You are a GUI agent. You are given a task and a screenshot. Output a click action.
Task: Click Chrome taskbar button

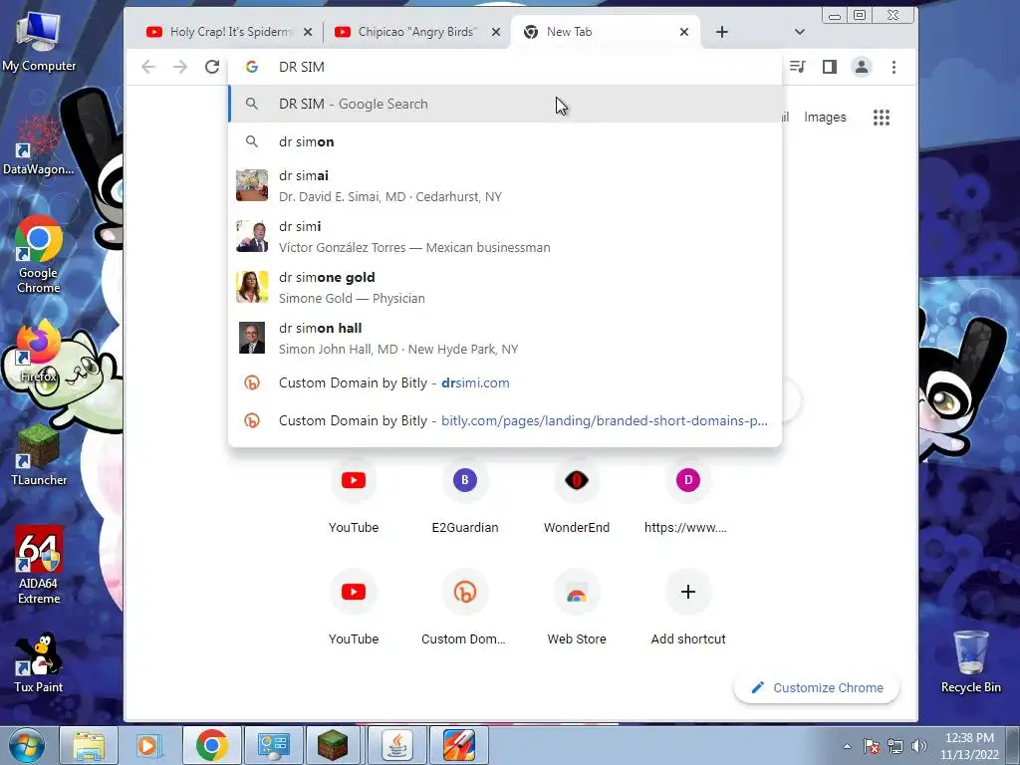tap(212, 745)
